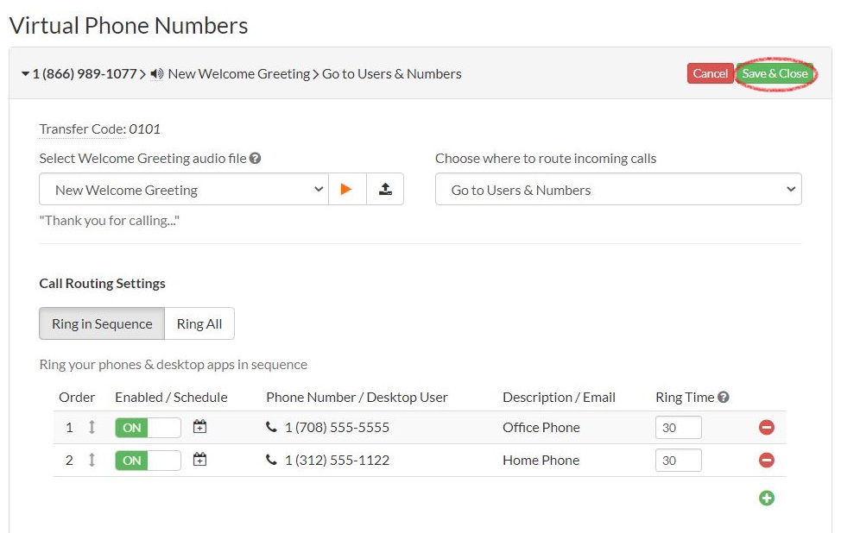Open schedule calendar for Home Phone
The height and width of the screenshot is (533, 841).
point(199,460)
